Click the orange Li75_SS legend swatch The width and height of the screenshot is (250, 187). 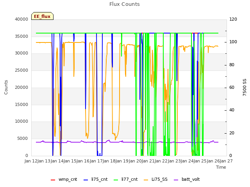click(146, 180)
